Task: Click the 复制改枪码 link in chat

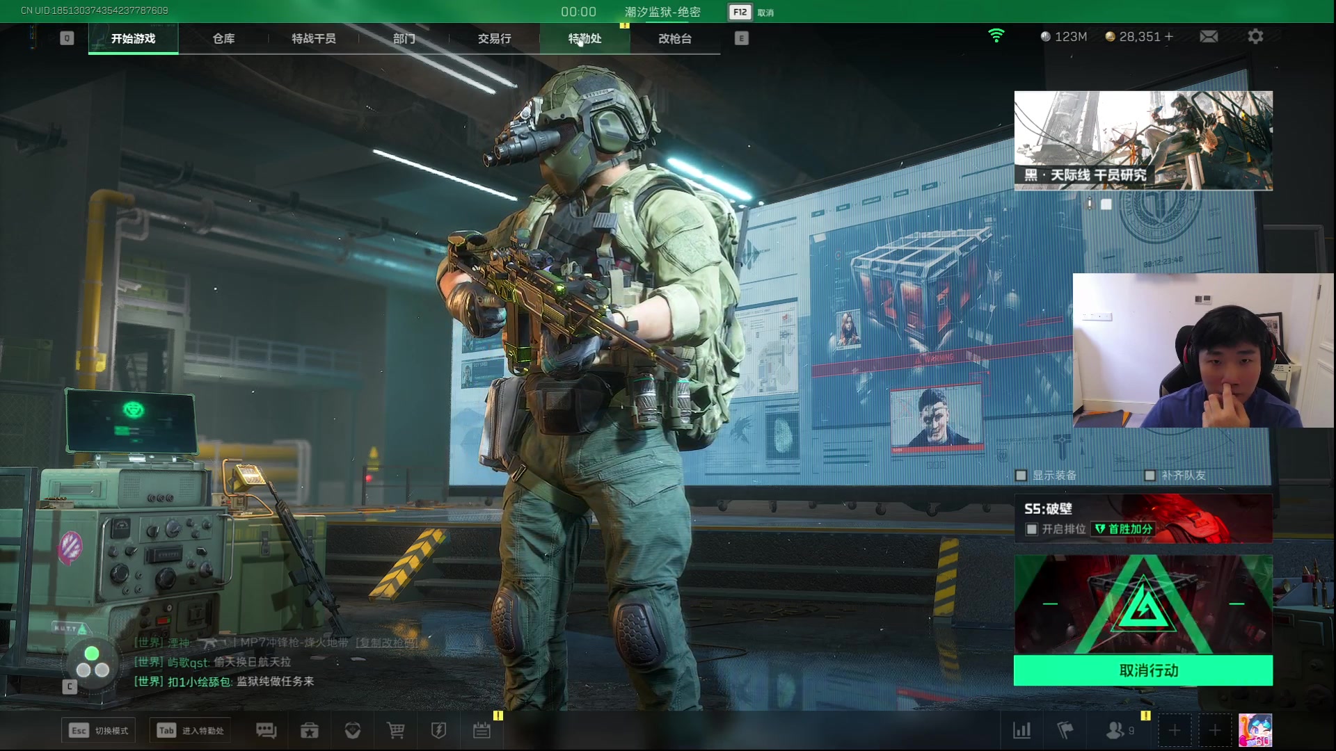Action: click(387, 643)
